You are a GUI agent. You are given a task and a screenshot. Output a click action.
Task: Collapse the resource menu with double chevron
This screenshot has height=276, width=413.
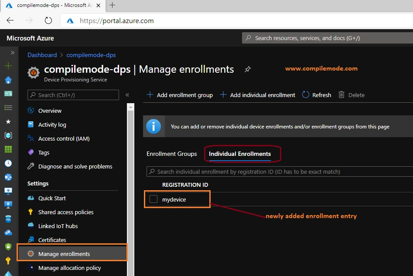coord(127,95)
